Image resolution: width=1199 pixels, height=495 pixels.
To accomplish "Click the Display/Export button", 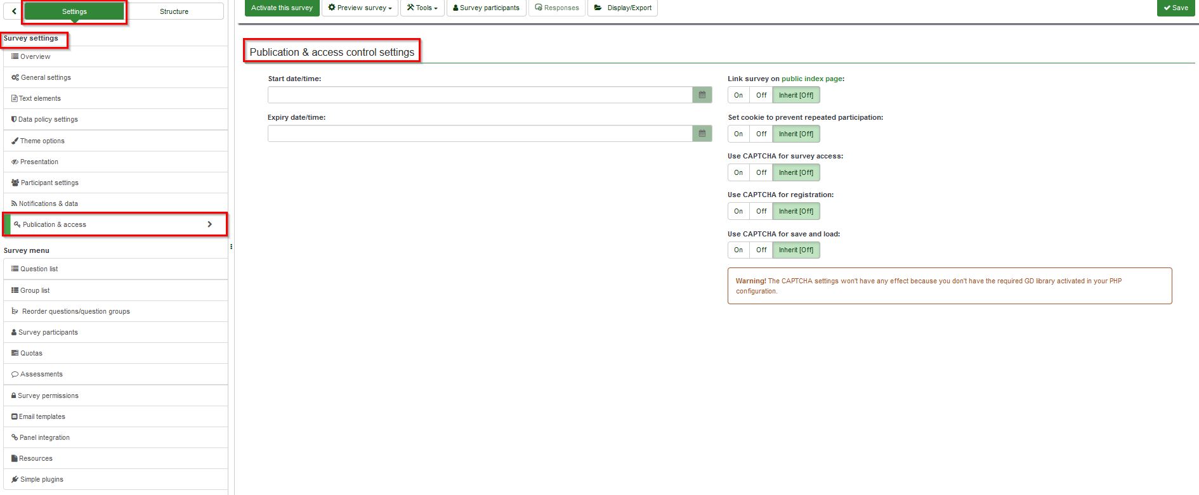I will pos(622,8).
